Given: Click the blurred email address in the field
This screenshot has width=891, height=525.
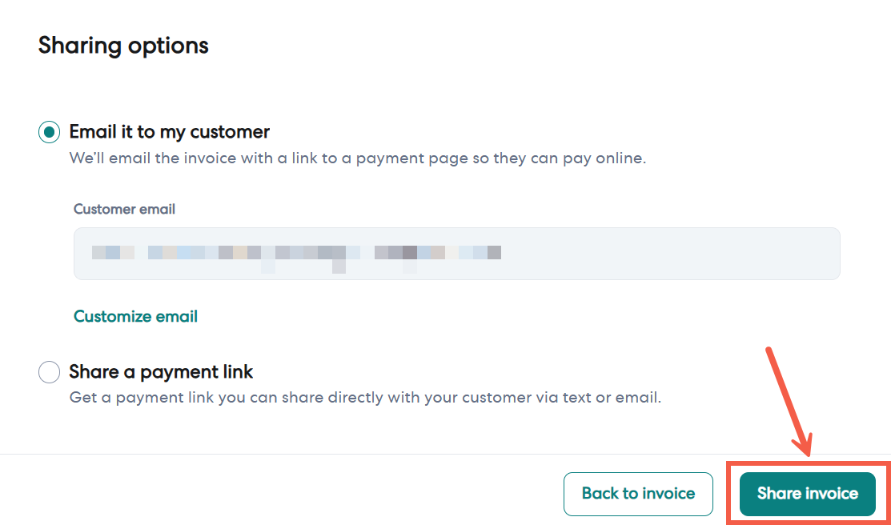Looking at the screenshot, I should click(296, 254).
